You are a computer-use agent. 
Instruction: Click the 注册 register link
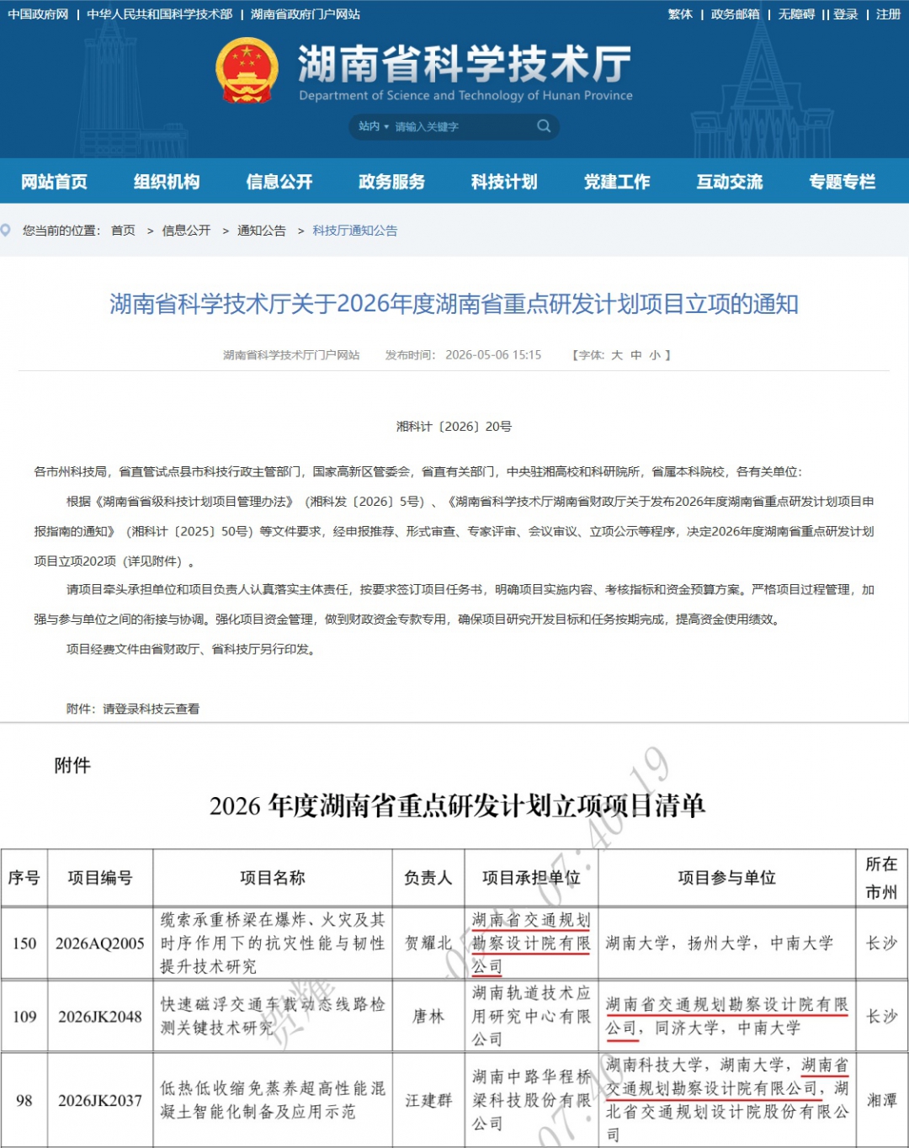point(889,14)
